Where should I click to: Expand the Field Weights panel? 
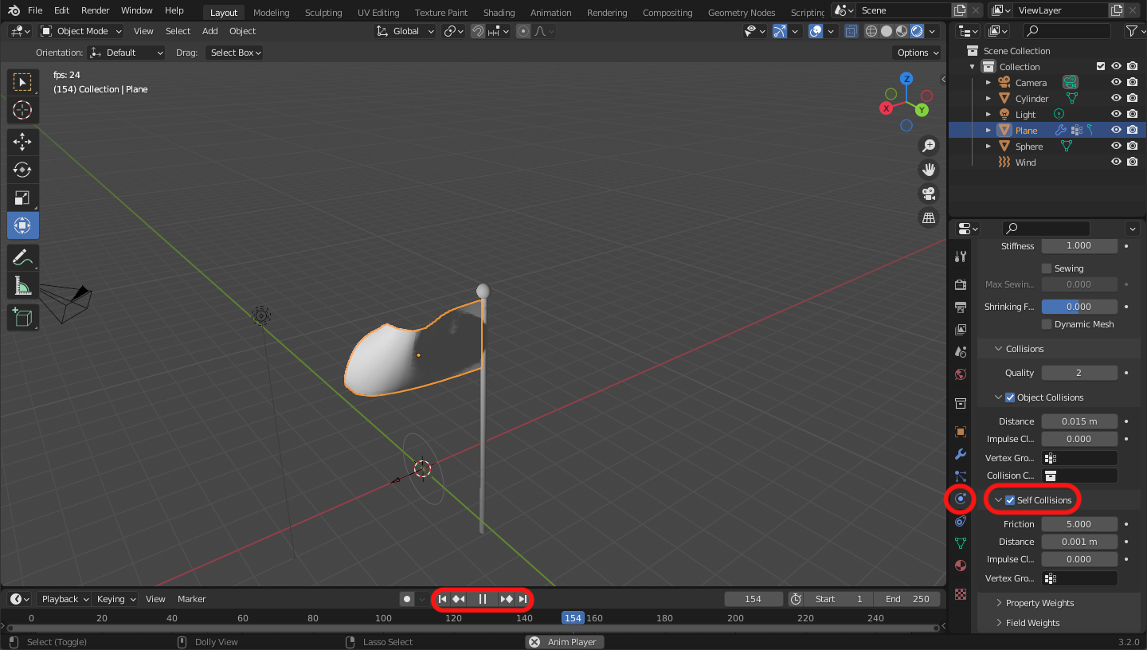coord(1032,623)
